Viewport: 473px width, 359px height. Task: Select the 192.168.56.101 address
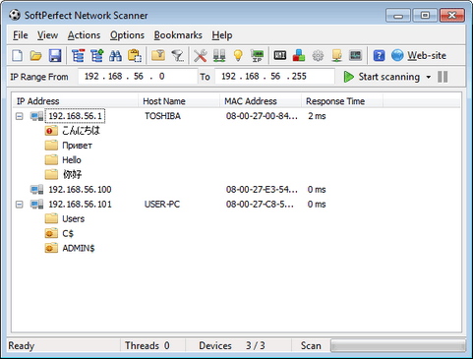[80, 205]
